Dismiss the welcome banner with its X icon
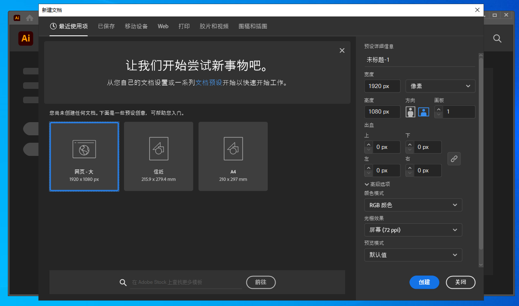Screen dimensions: 519x306 pyautogui.click(x=342, y=50)
